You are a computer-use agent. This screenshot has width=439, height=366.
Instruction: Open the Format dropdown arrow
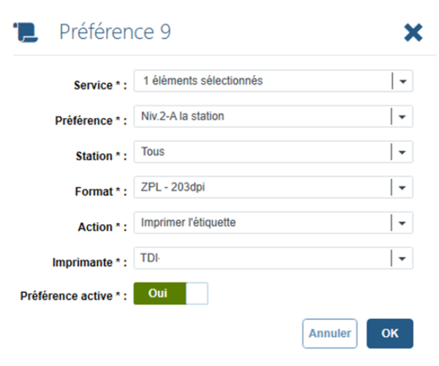pos(402,187)
